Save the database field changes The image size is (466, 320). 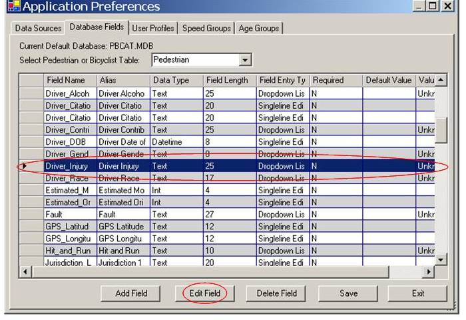[x=348, y=293]
